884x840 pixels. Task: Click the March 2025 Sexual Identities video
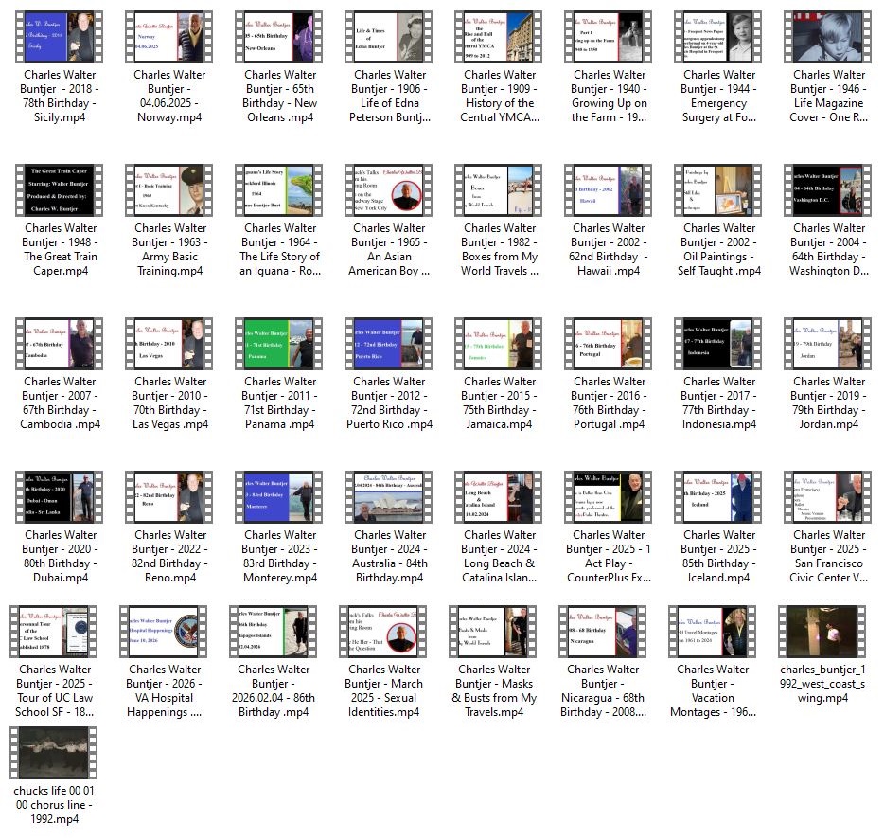click(x=383, y=632)
